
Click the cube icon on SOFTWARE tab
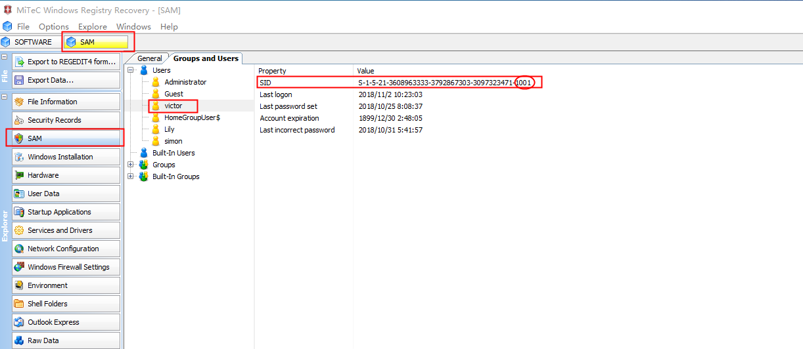(6, 42)
